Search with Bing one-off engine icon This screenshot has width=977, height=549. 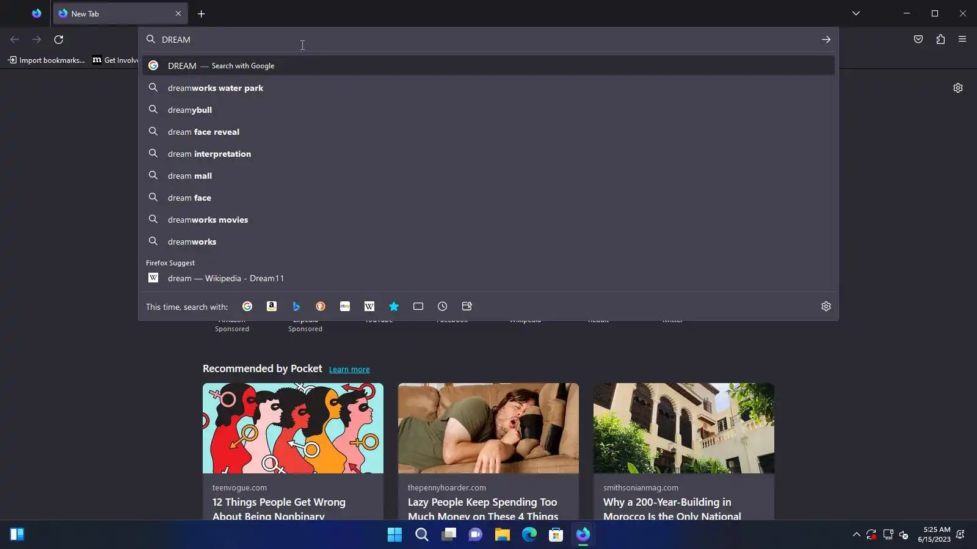[x=296, y=306]
